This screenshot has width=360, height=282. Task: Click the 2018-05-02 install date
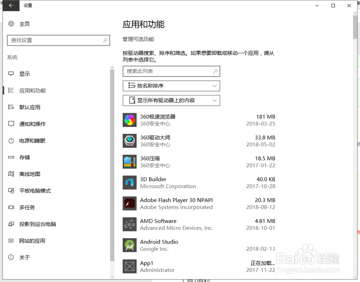coord(261,144)
